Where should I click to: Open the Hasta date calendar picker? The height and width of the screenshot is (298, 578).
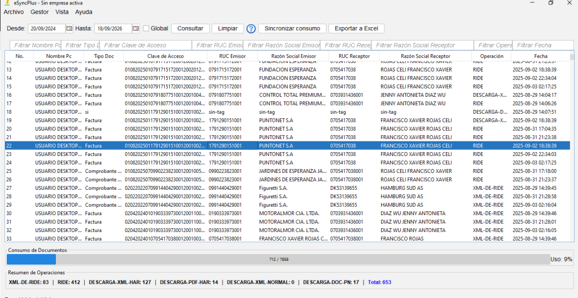(135, 28)
